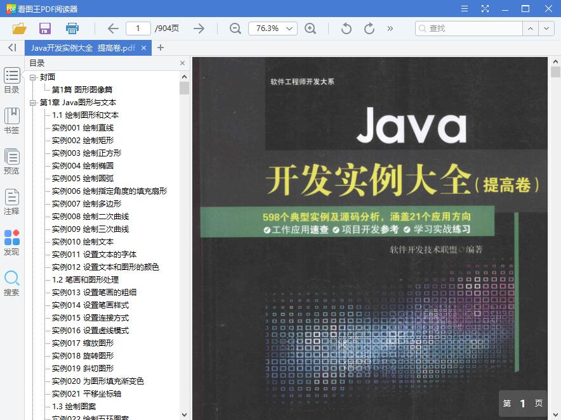The image size is (561, 420).
Task: Close the Java开发实例大全 PDF tab
Action: 144,48
